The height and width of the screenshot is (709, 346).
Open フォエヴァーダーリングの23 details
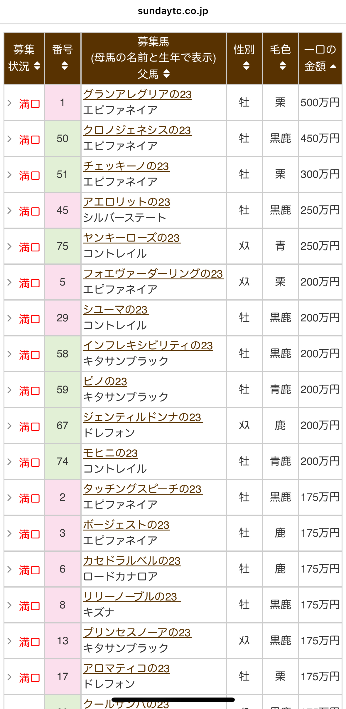(153, 274)
